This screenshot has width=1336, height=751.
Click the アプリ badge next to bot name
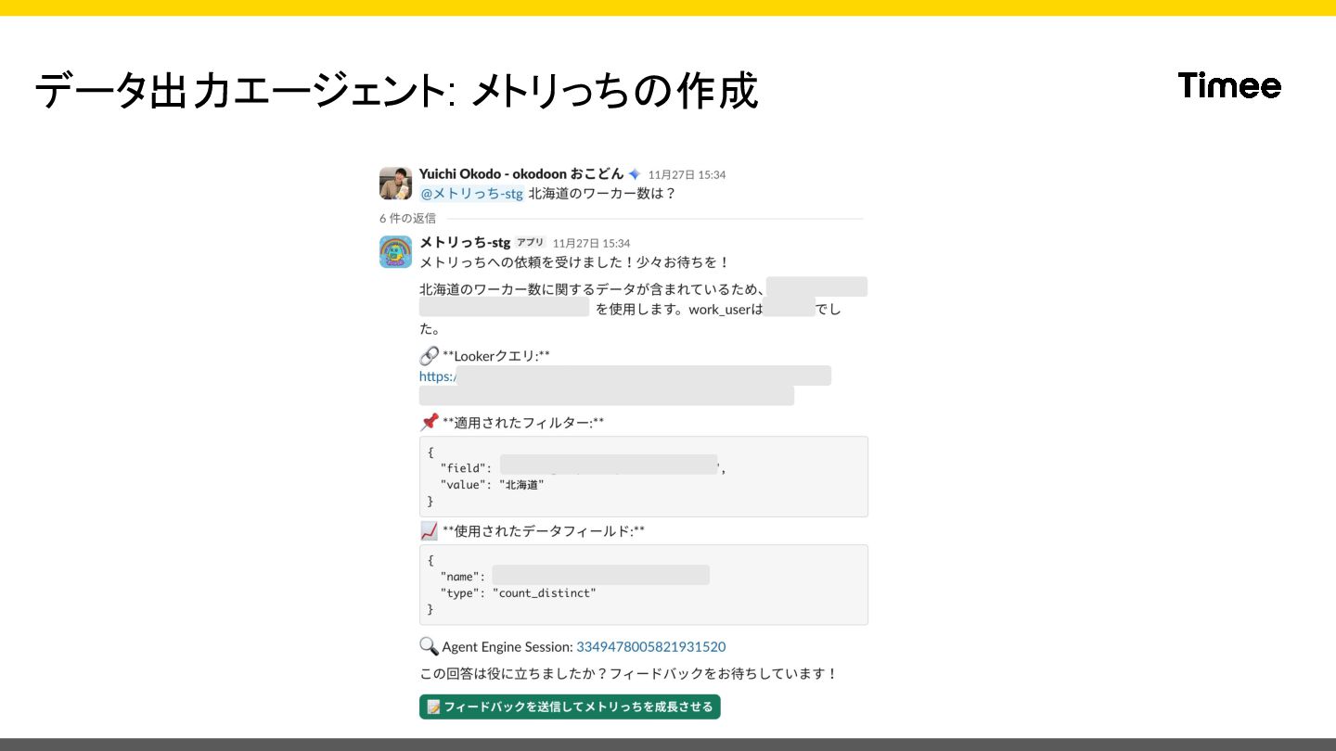tap(531, 243)
